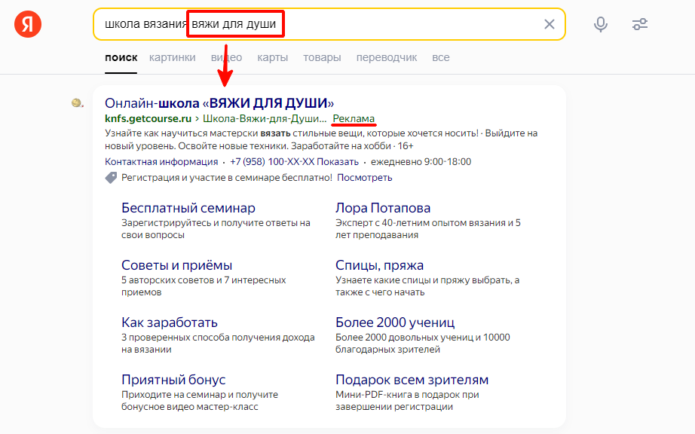Open the «Бесплатный семинар» sitelink
This screenshot has width=695, height=434.
pos(188,208)
